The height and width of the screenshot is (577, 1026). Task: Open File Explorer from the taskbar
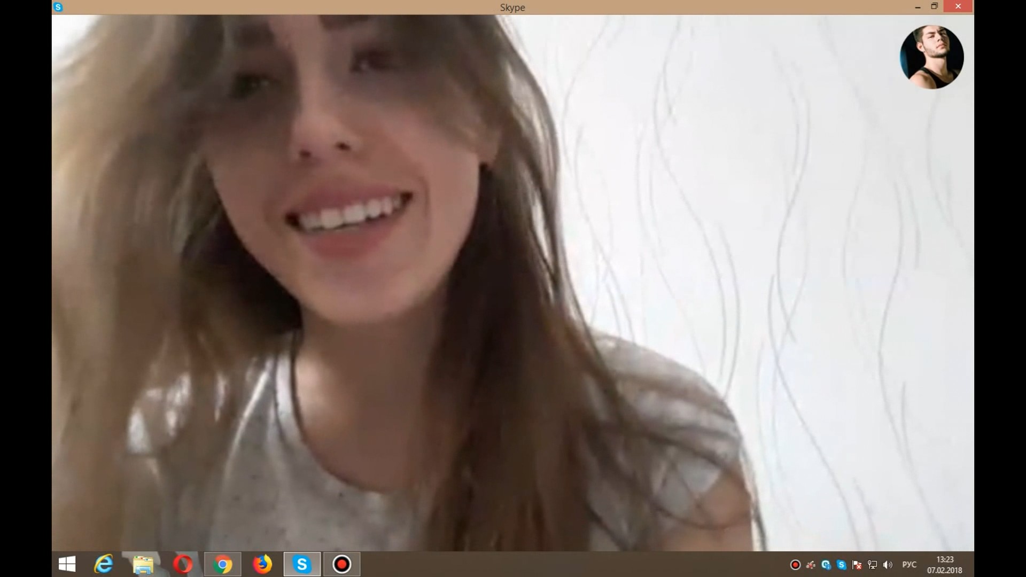(143, 564)
